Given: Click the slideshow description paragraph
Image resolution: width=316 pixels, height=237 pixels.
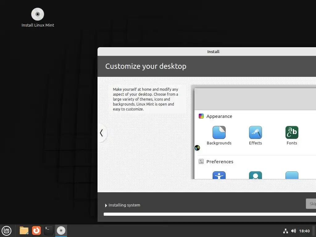Looking at the screenshot, I should coord(146,99).
